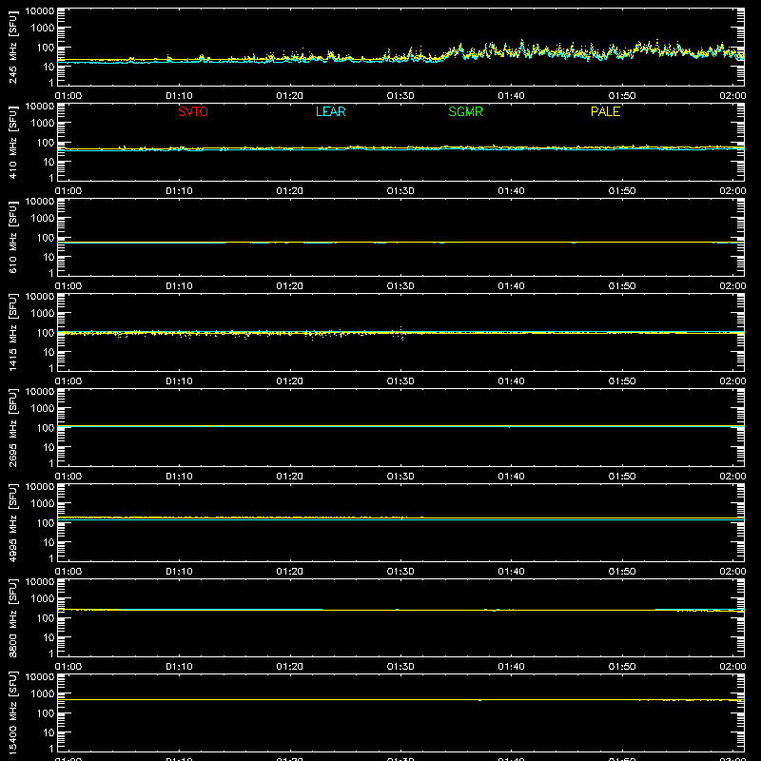761x761 pixels.
Task: Click the 15400 MHz [SFU] axis title
Action: coord(12,712)
